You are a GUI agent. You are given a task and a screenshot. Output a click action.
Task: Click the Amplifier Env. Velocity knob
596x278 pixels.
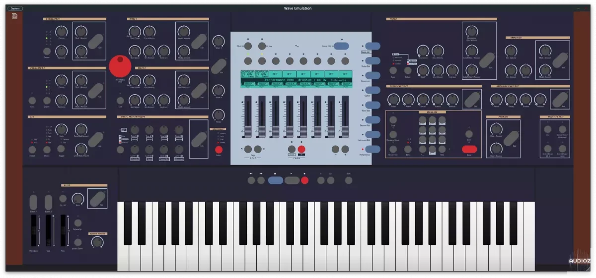point(511,51)
